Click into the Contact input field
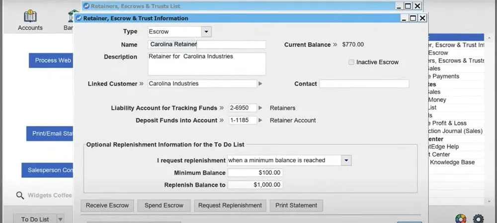This screenshot has width=497, height=223. click(364, 84)
